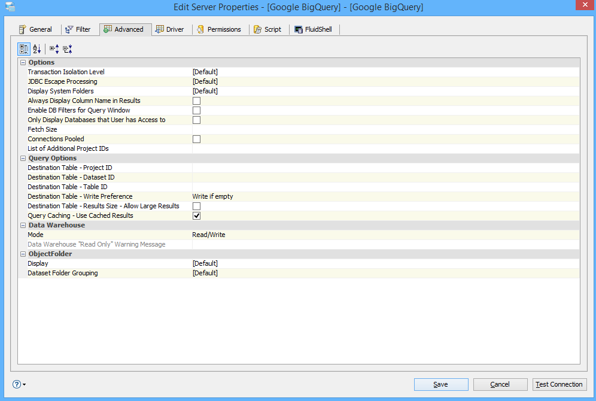Select the 'Mode' row label
This screenshot has height=401, width=596.
(x=36, y=235)
